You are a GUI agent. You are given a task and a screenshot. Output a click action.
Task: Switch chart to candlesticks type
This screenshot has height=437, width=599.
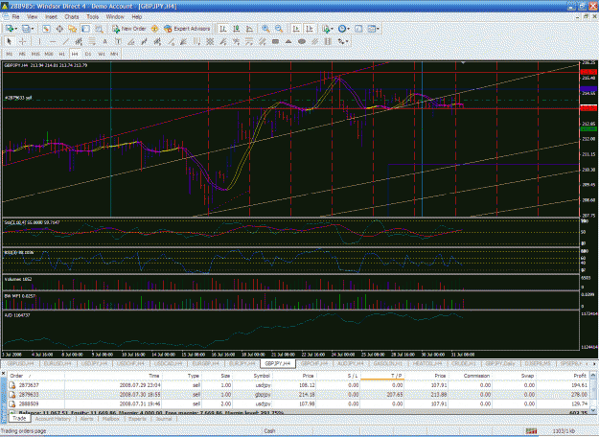coord(237,29)
